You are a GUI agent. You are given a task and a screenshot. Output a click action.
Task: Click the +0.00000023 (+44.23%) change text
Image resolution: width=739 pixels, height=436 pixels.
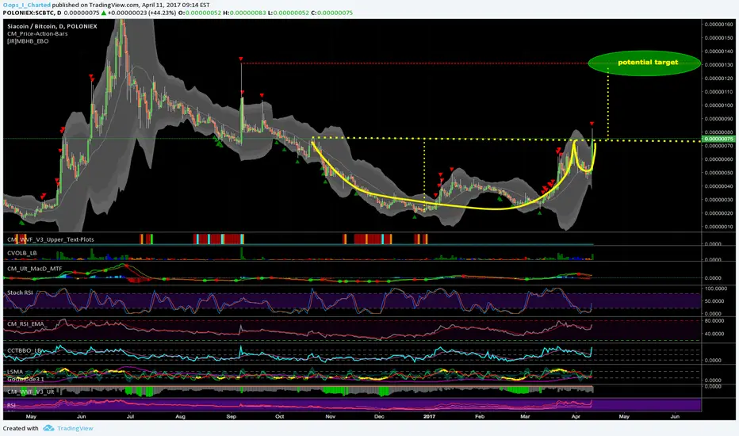point(142,13)
